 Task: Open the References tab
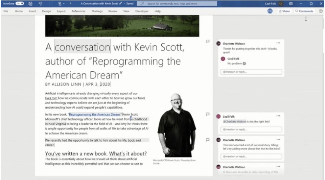[78, 11]
